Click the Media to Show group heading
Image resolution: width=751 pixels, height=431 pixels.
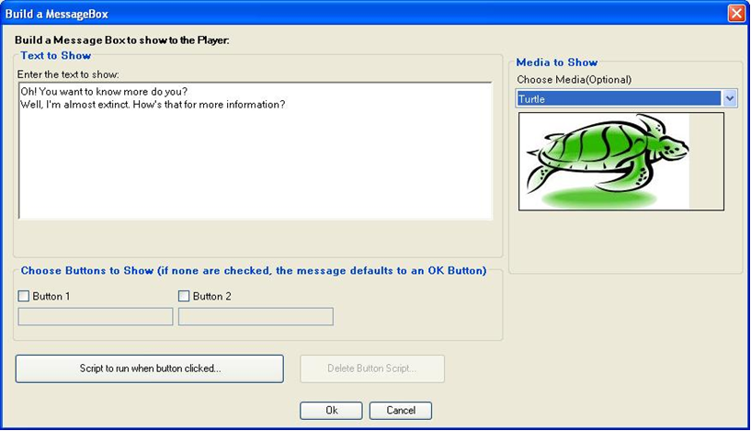556,62
